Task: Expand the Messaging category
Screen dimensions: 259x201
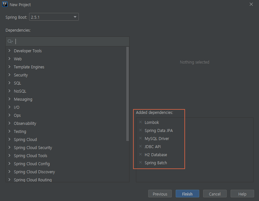Action: pos(9,99)
